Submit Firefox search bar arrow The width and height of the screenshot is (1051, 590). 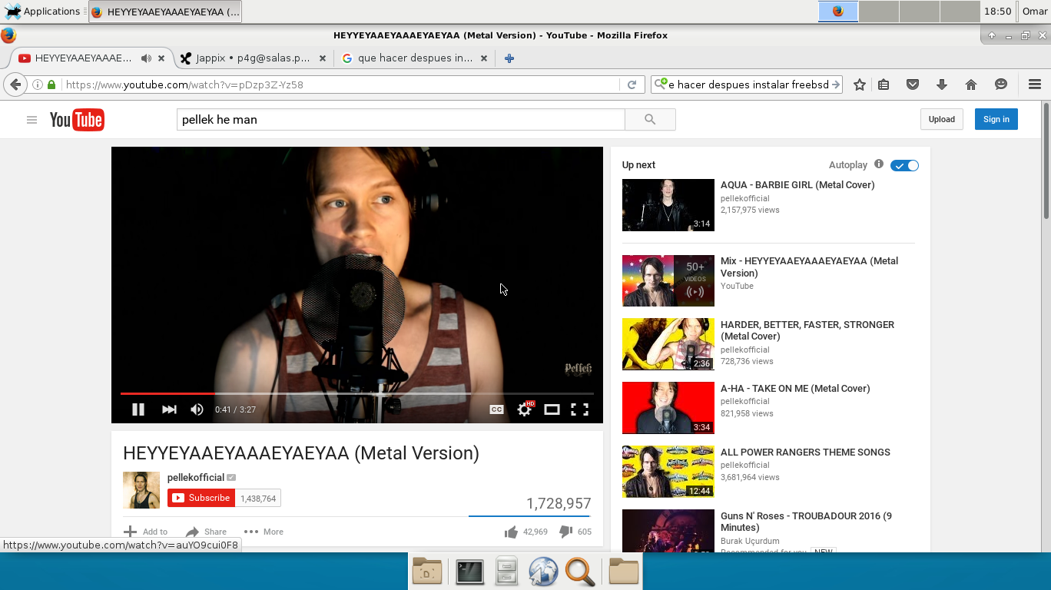click(x=836, y=85)
